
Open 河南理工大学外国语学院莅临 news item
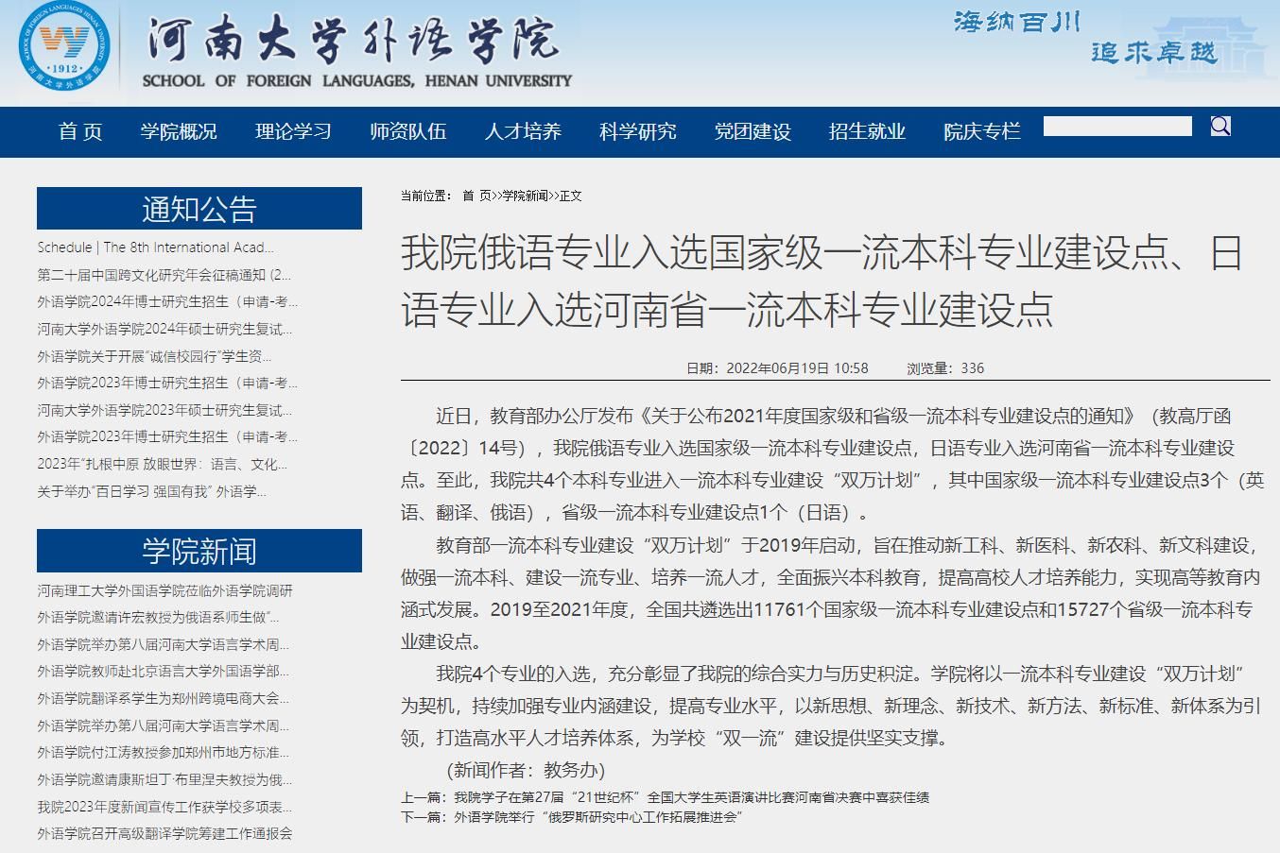pos(164,590)
